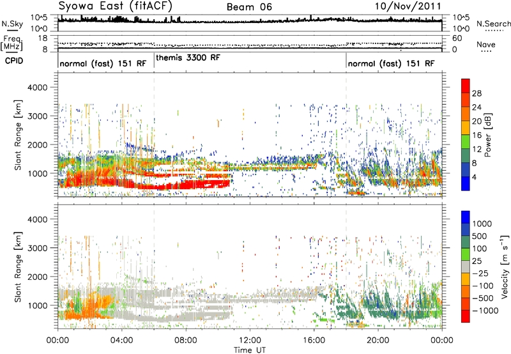Viewport: 511px width, 354px height.
Task: Click the "N.Search" legend label
Action: (x=494, y=24)
